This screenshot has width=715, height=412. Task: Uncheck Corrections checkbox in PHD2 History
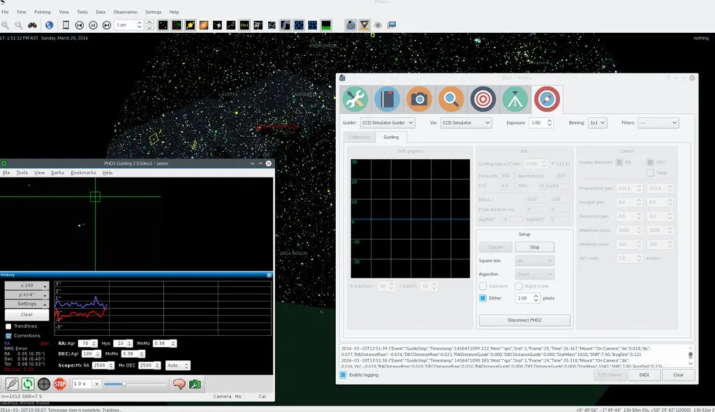[x=8, y=336]
